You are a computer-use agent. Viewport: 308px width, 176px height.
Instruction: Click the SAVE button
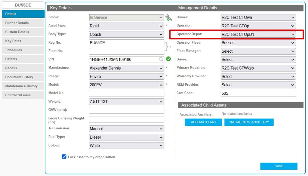(x=279, y=166)
